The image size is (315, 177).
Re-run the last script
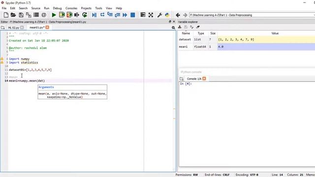(x=85, y=15)
